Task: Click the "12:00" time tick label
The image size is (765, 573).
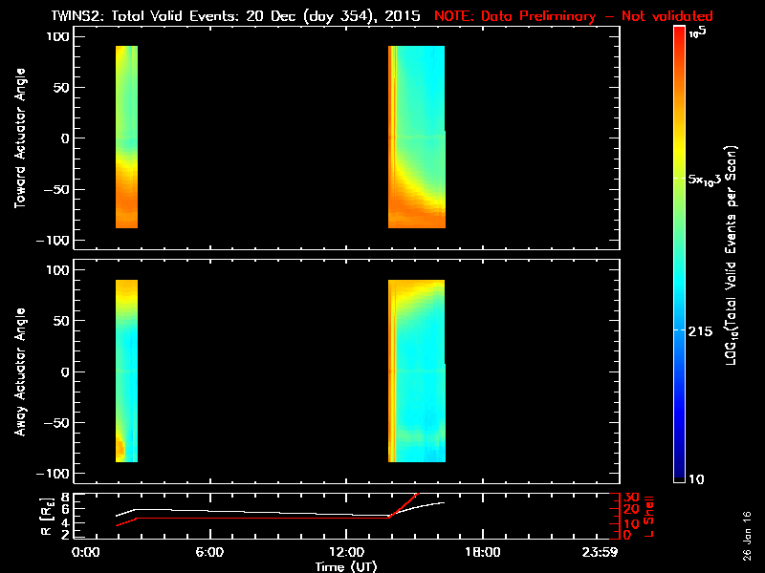Action: pos(346,552)
